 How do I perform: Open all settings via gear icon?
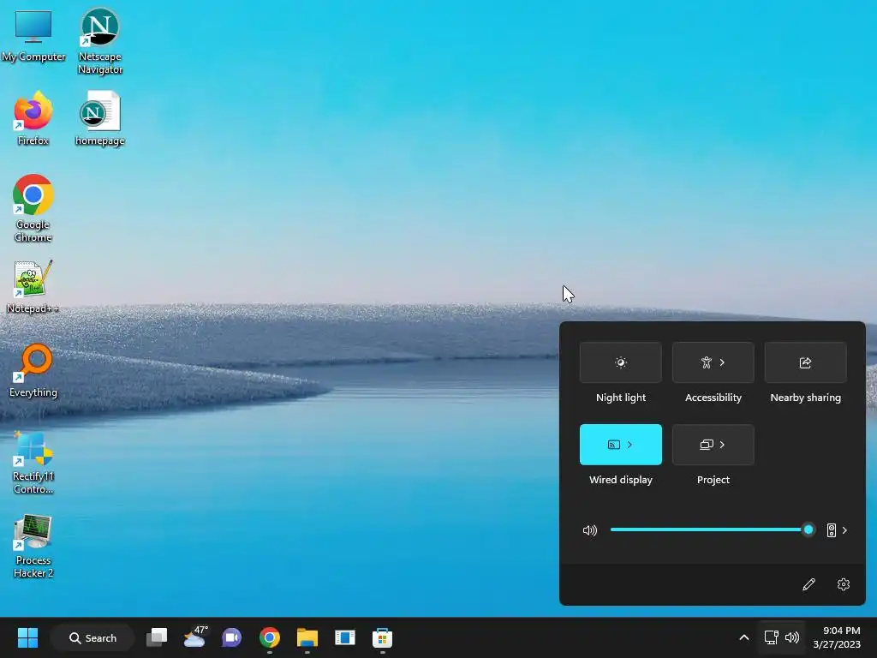point(844,584)
